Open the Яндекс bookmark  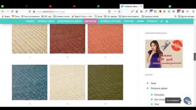[6, 16]
